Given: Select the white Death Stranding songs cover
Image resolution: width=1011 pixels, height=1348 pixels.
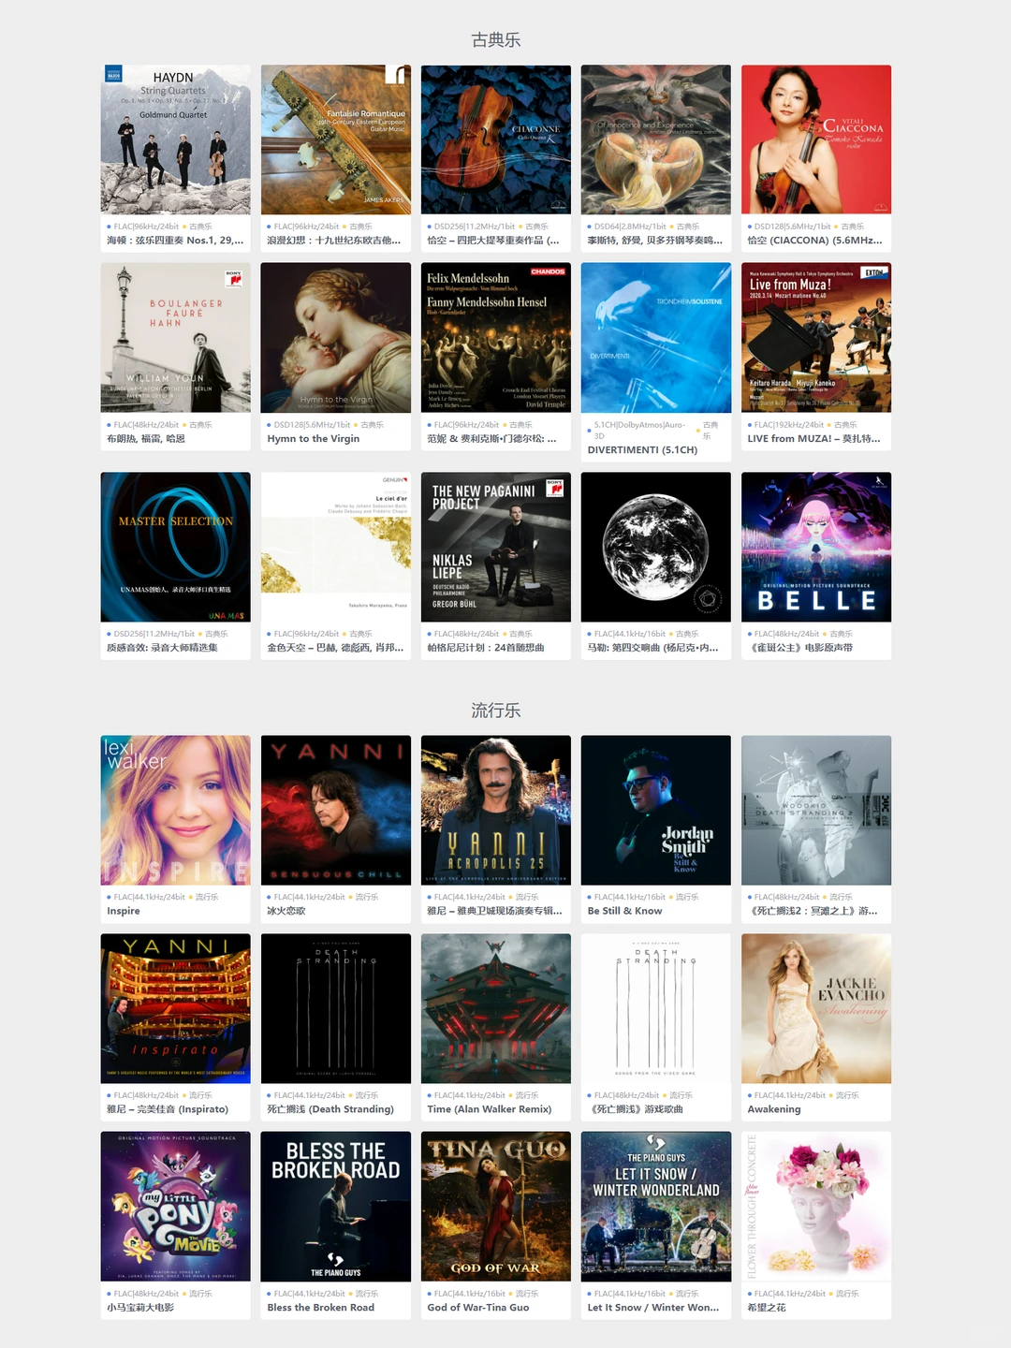Looking at the screenshot, I should click(656, 1008).
